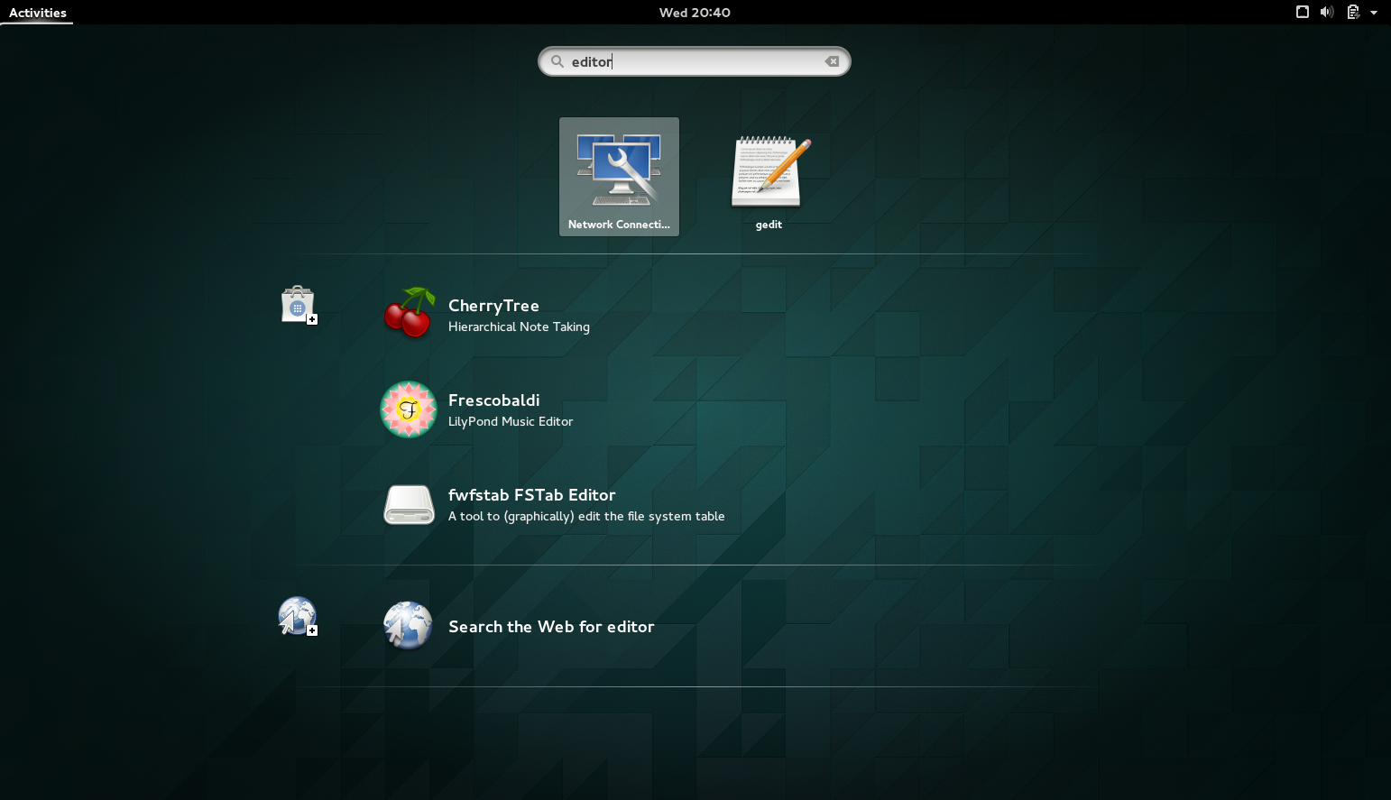The height and width of the screenshot is (800, 1391).
Task: Select the Frescobaldi flower icon
Action: 409,409
